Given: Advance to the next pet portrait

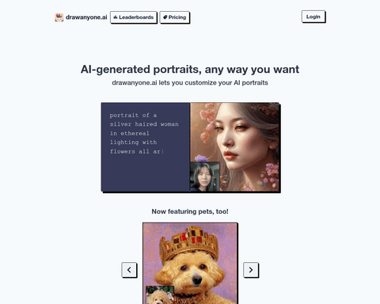Looking at the screenshot, I should point(251,270).
